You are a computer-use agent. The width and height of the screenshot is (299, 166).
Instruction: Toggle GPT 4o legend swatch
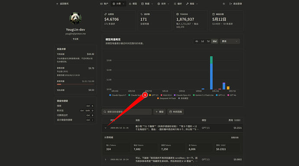pyautogui.click(x=228, y=95)
